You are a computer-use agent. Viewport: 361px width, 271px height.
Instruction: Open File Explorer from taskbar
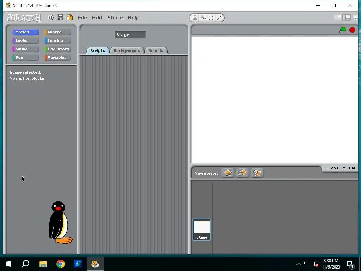tap(43, 264)
